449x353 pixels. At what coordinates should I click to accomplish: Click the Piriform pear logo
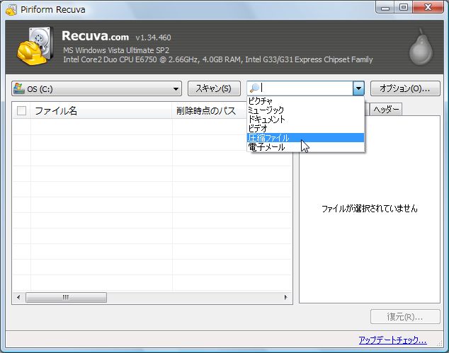click(421, 47)
